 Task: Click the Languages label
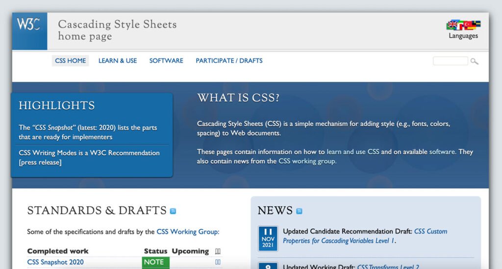pos(463,36)
